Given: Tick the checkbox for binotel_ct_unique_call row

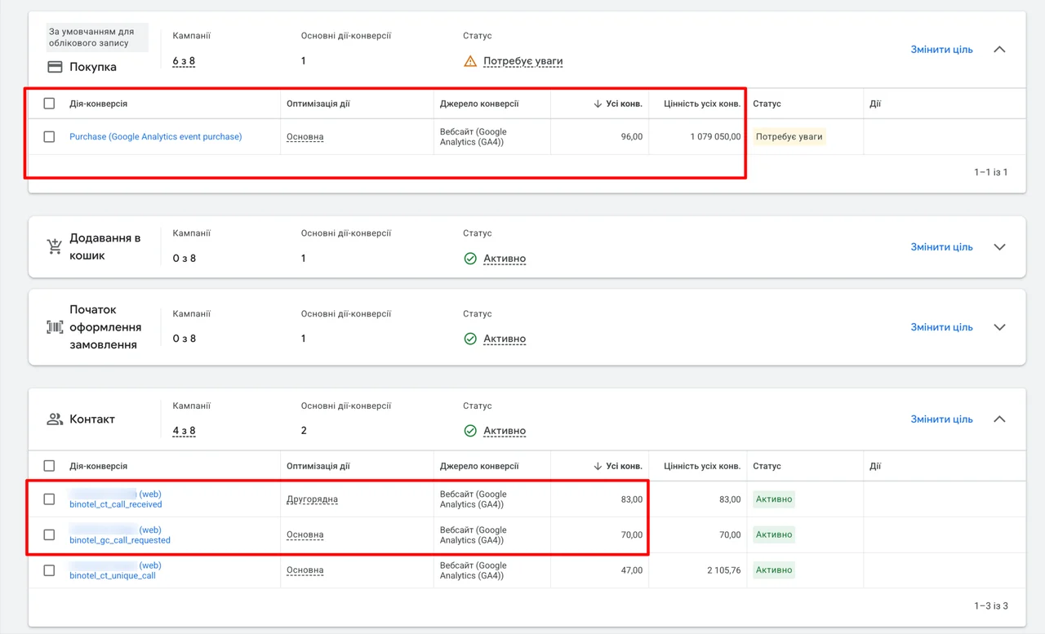Looking at the screenshot, I should pyautogui.click(x=49, y=570).
